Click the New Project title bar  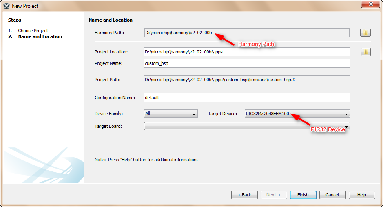click(184, 6)
